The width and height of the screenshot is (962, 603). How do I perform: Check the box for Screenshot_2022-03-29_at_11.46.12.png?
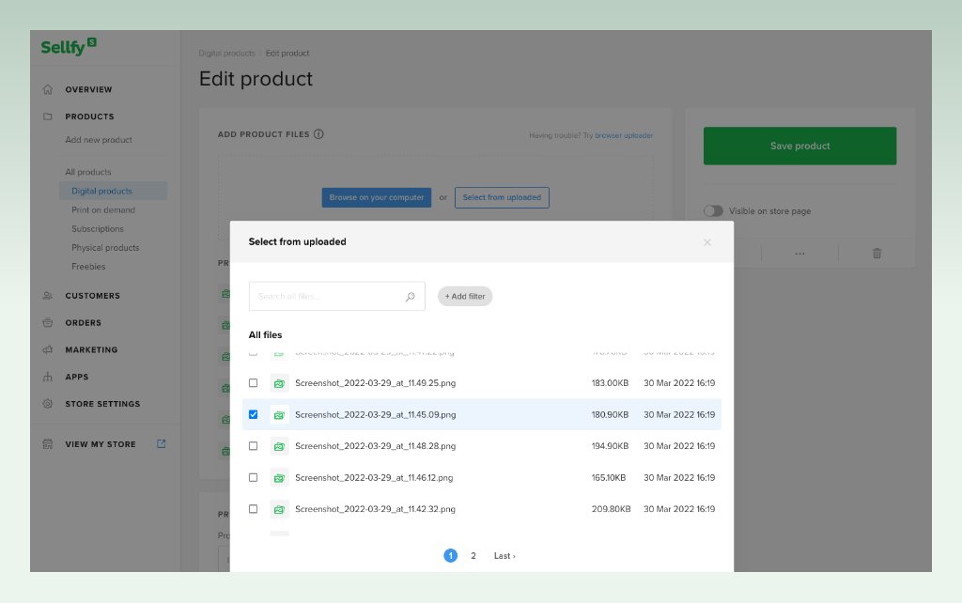click(254, 477)
